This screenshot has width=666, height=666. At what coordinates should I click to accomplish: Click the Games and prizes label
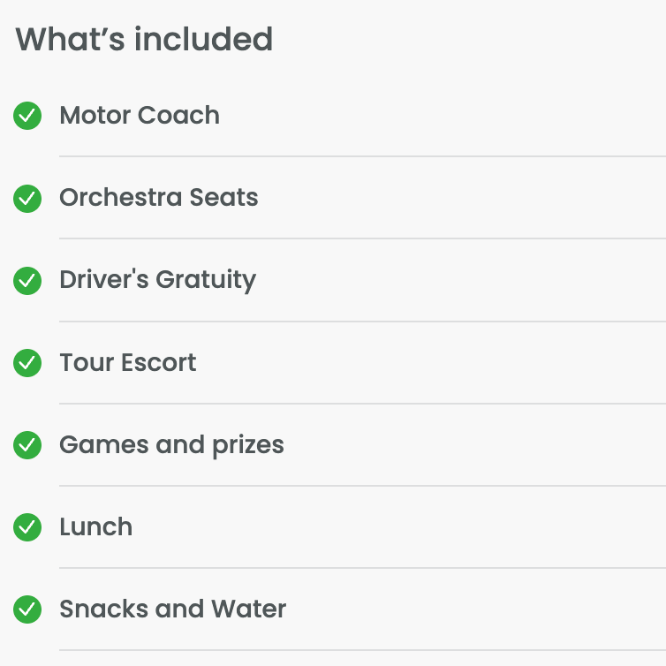pos(171,445)
